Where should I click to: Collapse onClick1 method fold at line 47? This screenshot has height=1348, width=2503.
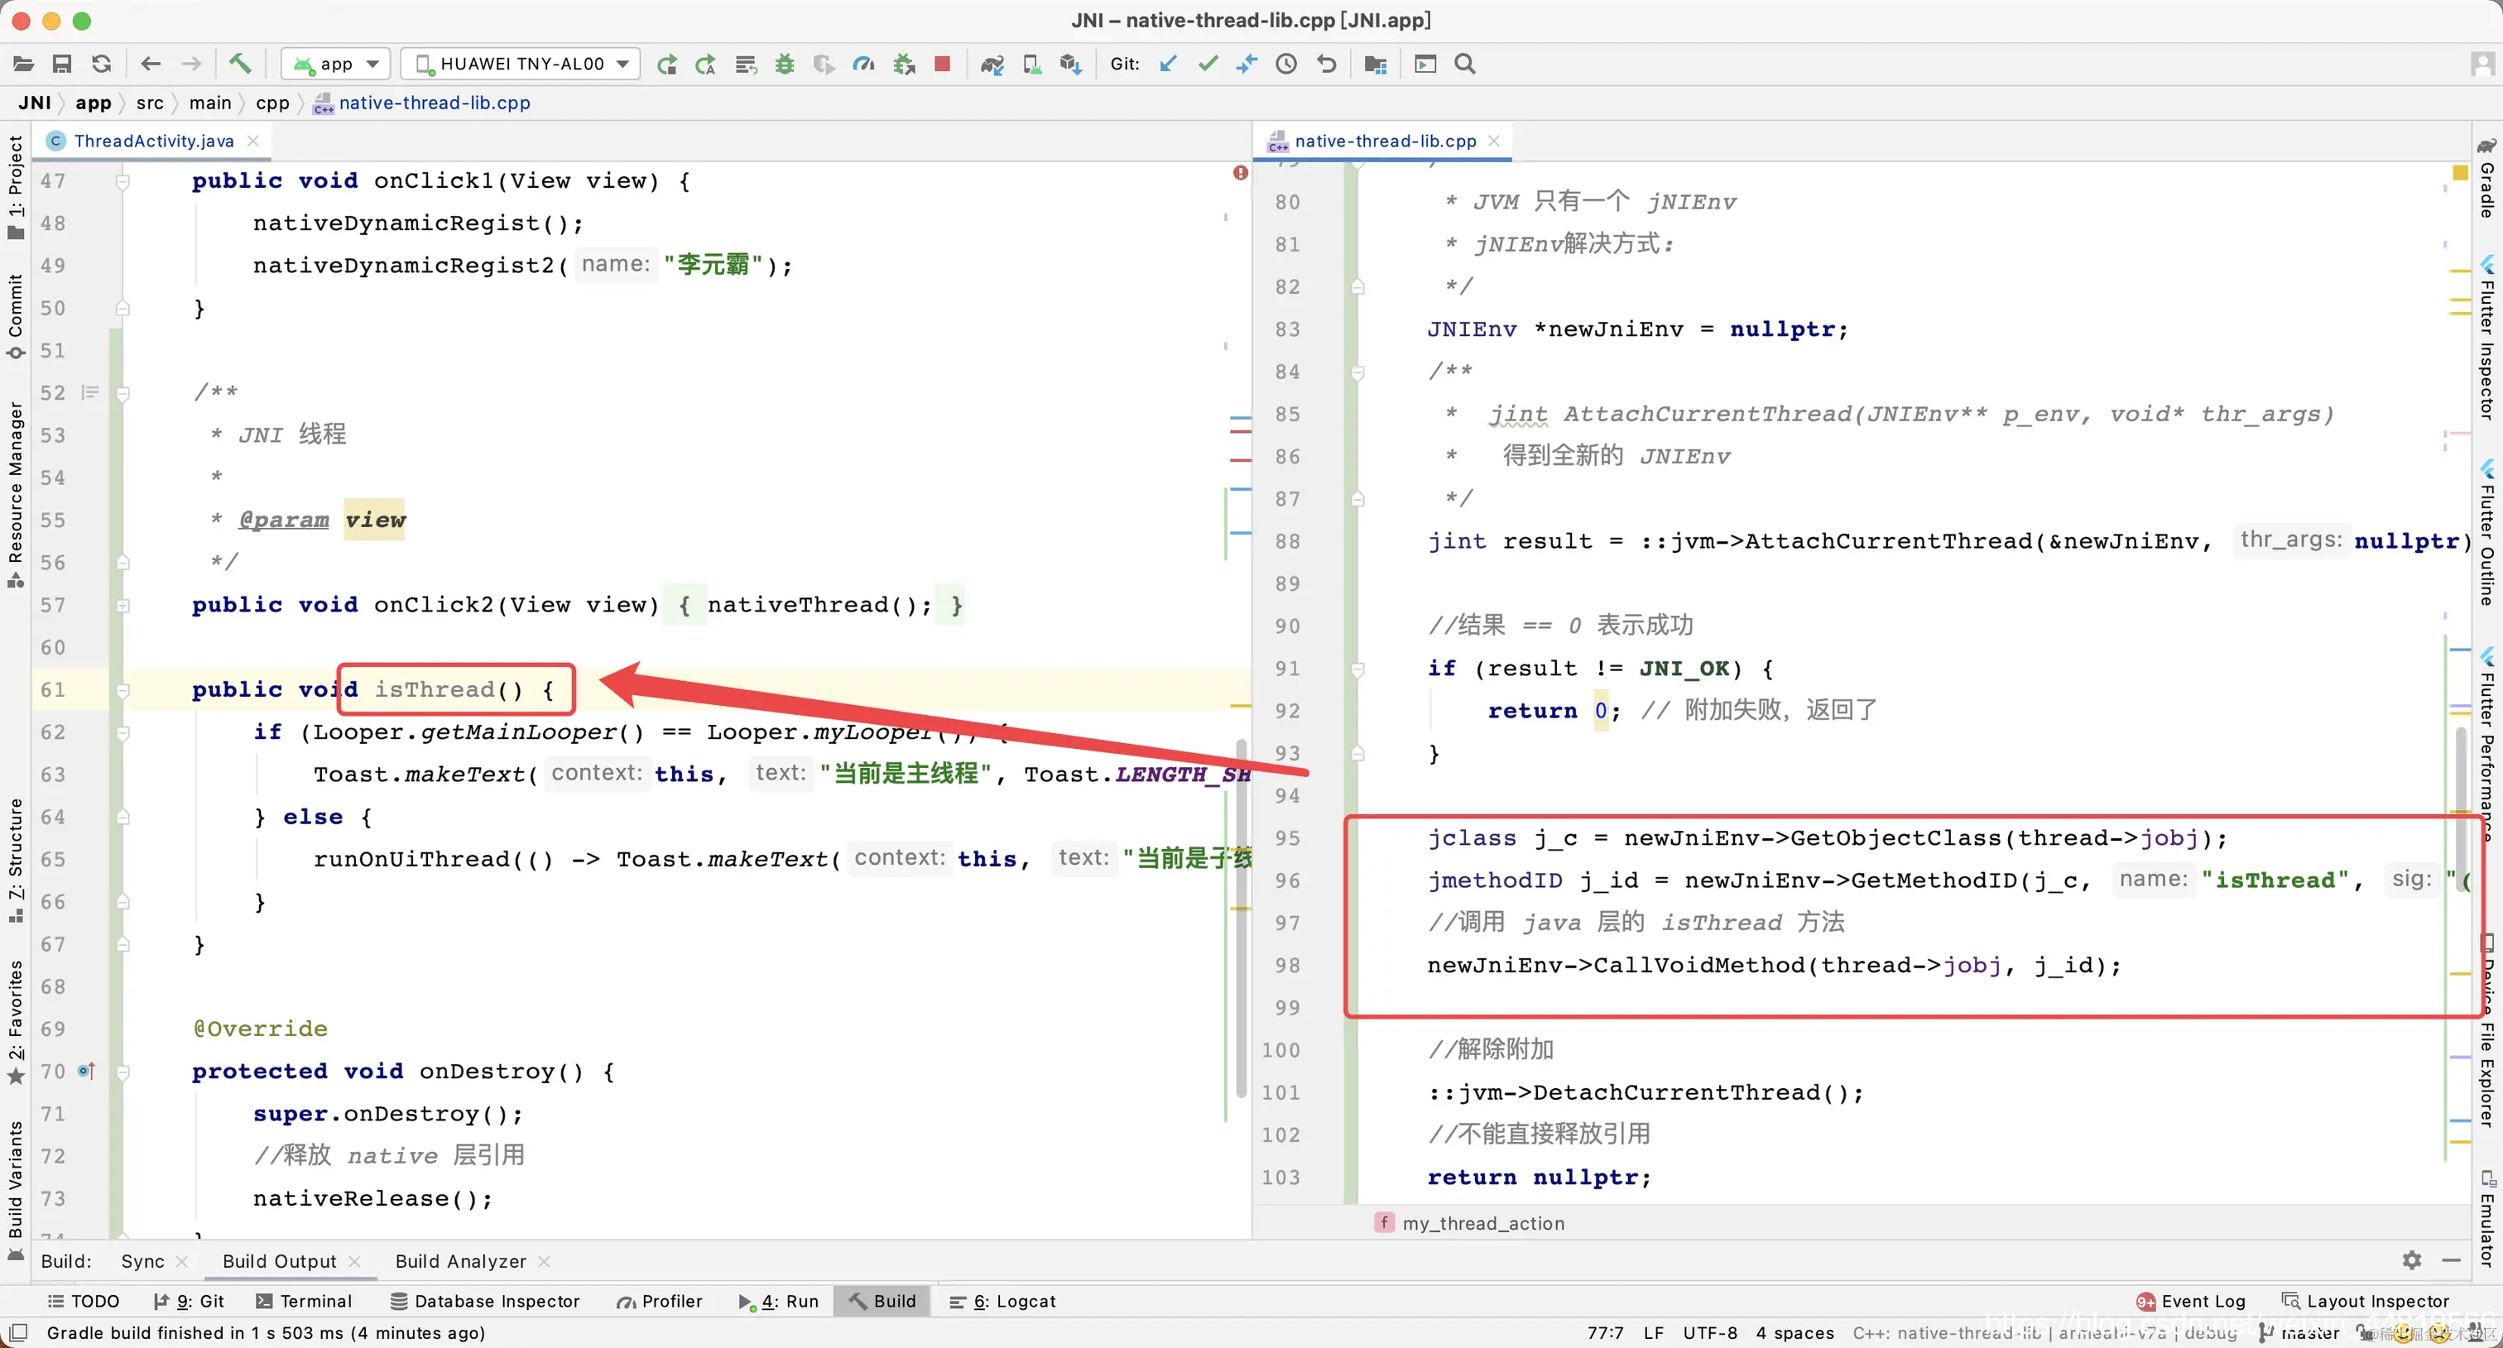(x=123, y=181)
